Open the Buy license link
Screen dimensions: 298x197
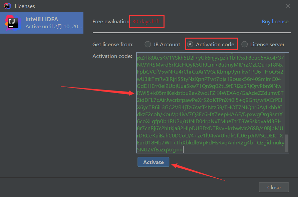(275, 22)
